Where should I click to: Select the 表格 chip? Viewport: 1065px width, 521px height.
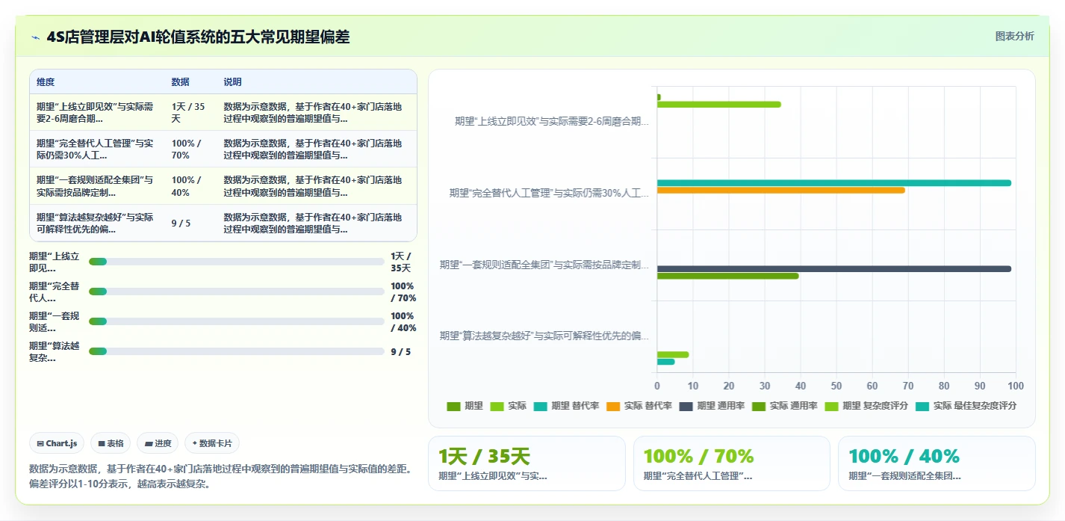click(111, 443)
